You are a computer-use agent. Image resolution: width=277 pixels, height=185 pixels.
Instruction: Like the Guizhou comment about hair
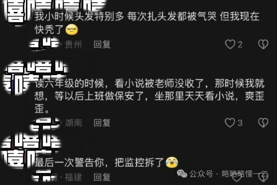point(230,44)
